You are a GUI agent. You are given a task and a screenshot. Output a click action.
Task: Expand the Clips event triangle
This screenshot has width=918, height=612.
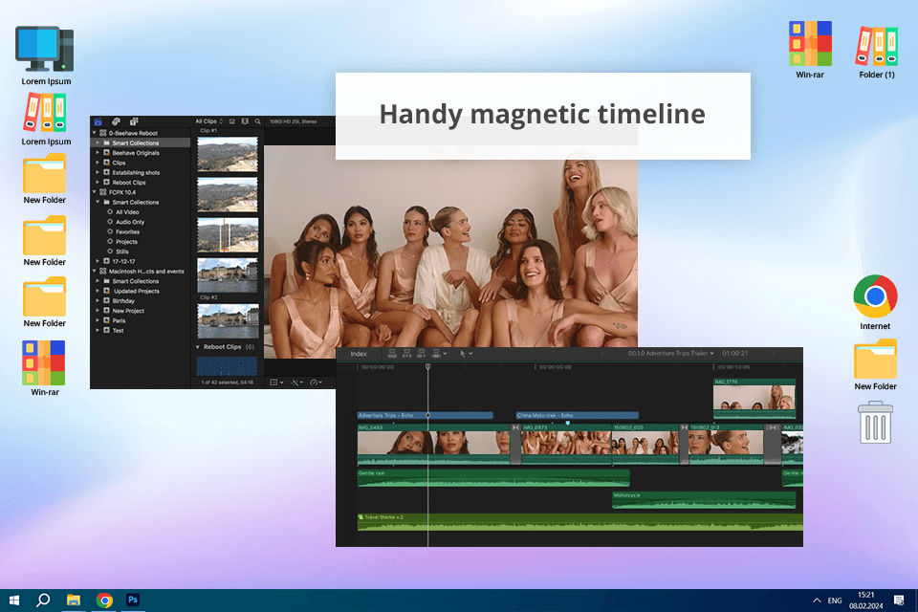pyautogui.click(x=98, y=163)
